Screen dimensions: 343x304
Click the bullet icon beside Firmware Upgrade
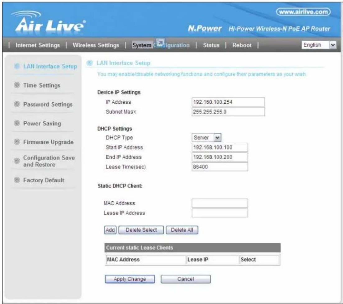(17, 142)
